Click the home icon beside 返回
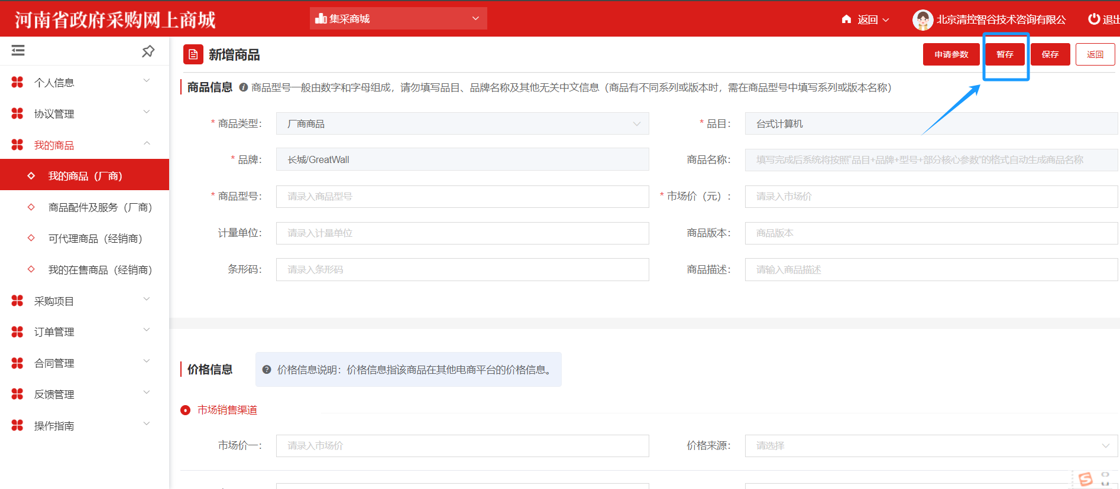This screenshot has height=489, width=1120. pyautogui.click(x=846, y=19)
